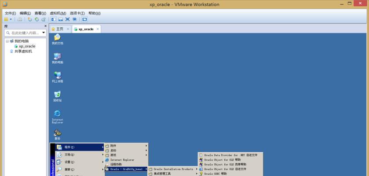The height and width of the screenshot is (176, 369).
Task: Select 设置(S) in the Start menu
Action: point(80,162)
